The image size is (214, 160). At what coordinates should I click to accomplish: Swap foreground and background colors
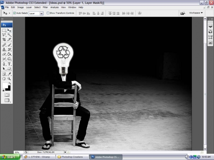point(10,83)
